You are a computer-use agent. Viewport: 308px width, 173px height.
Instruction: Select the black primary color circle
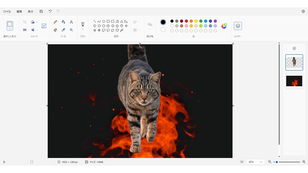click(x=163, y=22)
